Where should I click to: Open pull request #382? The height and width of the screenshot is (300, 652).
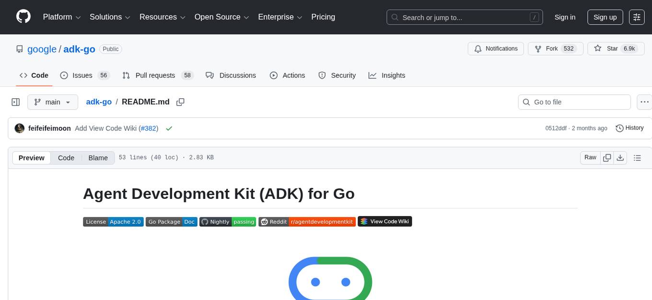149,128
